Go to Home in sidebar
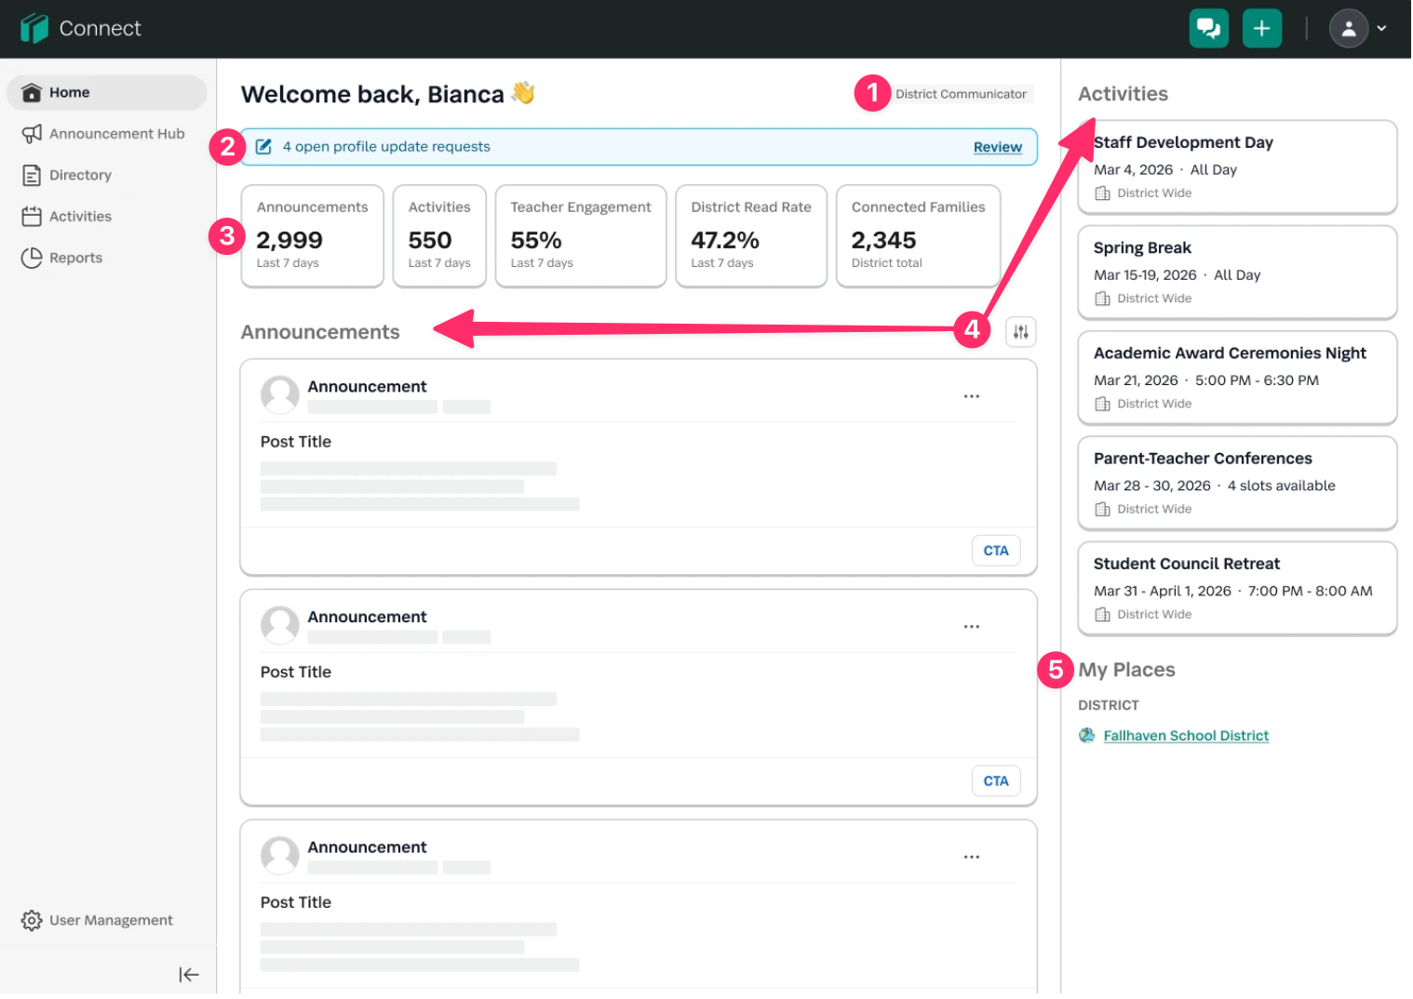This screenshot has width=1413, height=999. point(107,93)
